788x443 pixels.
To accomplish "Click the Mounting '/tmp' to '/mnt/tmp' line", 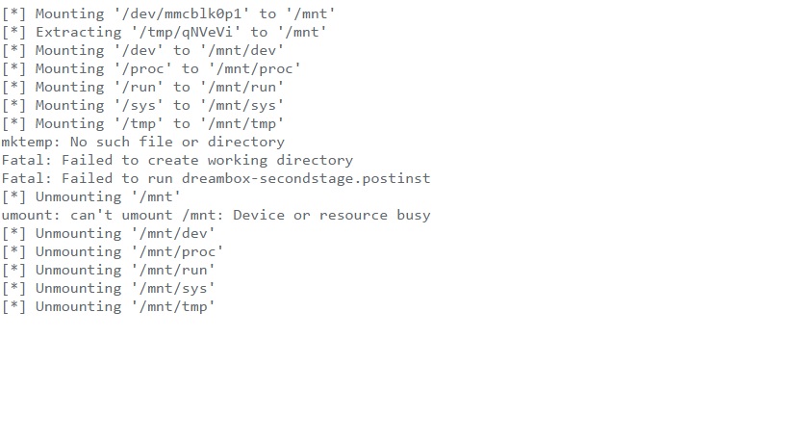I will point(142,123).
